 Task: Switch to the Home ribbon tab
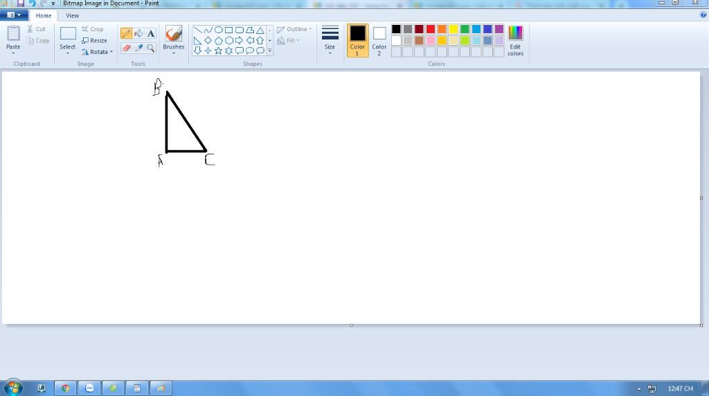tap(44, 15)
